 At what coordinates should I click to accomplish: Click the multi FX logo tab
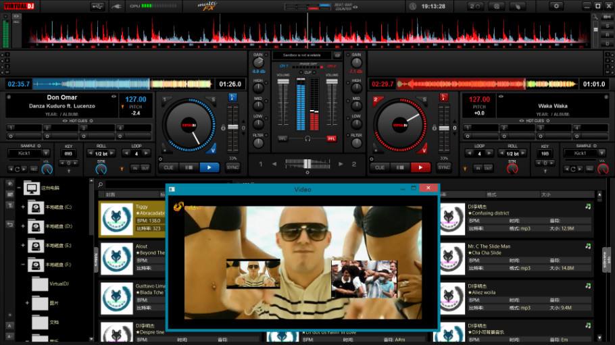coord(207,6)
